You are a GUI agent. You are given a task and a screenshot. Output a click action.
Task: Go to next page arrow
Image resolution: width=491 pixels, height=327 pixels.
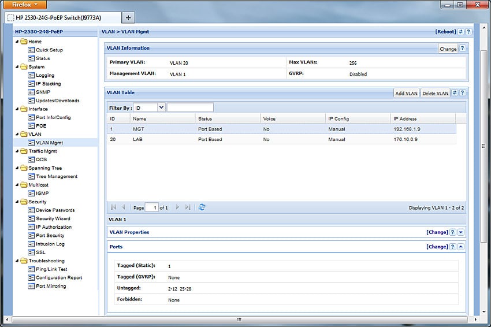(x=177, y=207)
